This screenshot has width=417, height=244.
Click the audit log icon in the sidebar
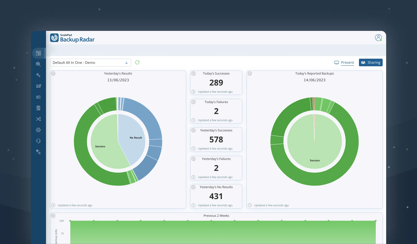pyautogui.click(x=38, y=108)
